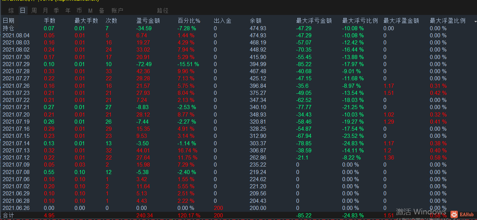477x220 pixels.
Task: Select the 2021.07.28 date row
Action: pos(238,71)
